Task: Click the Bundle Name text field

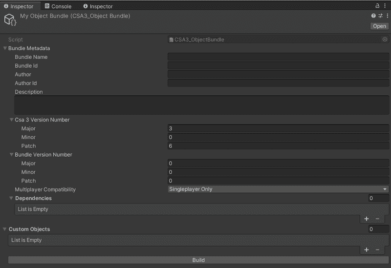Action: pos(278,57)
